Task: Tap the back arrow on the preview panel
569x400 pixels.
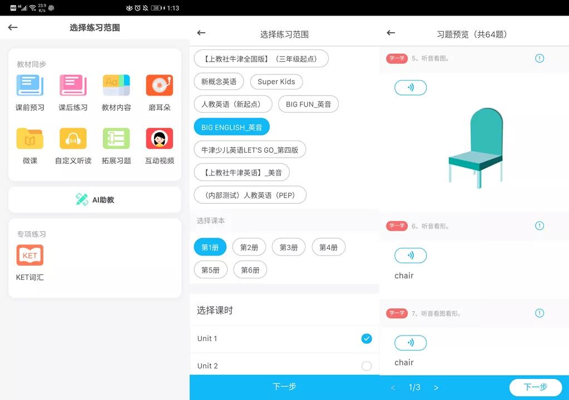Action: pos(391,33)
